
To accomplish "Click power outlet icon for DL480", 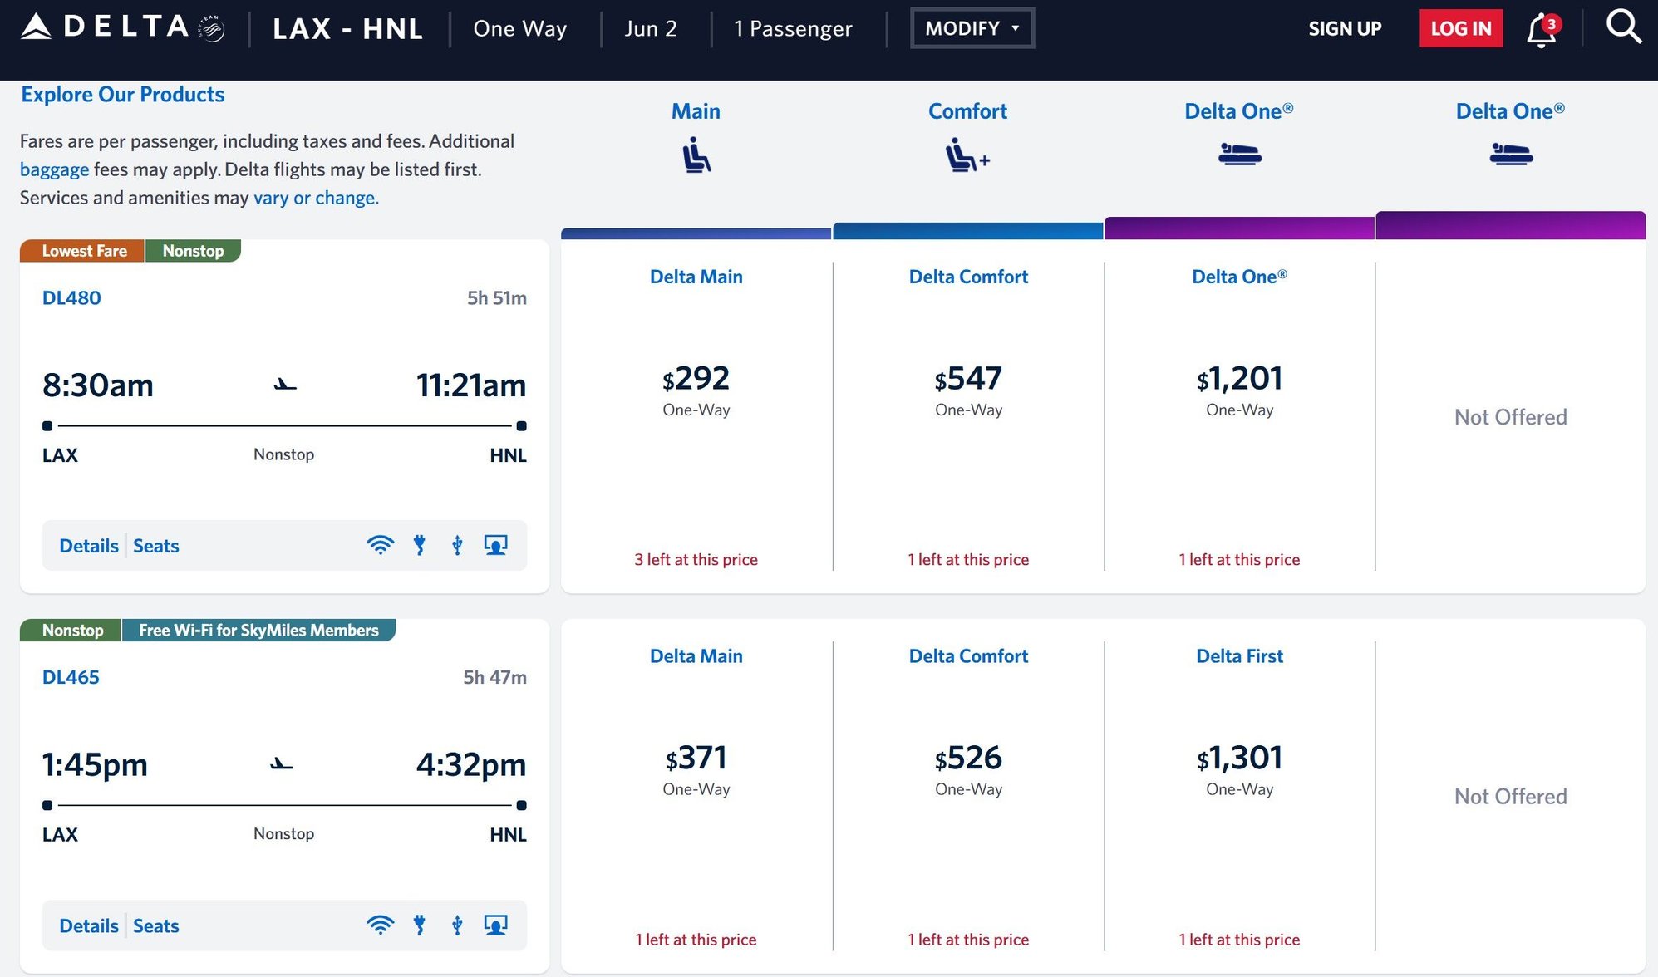I will click(420, 545).
